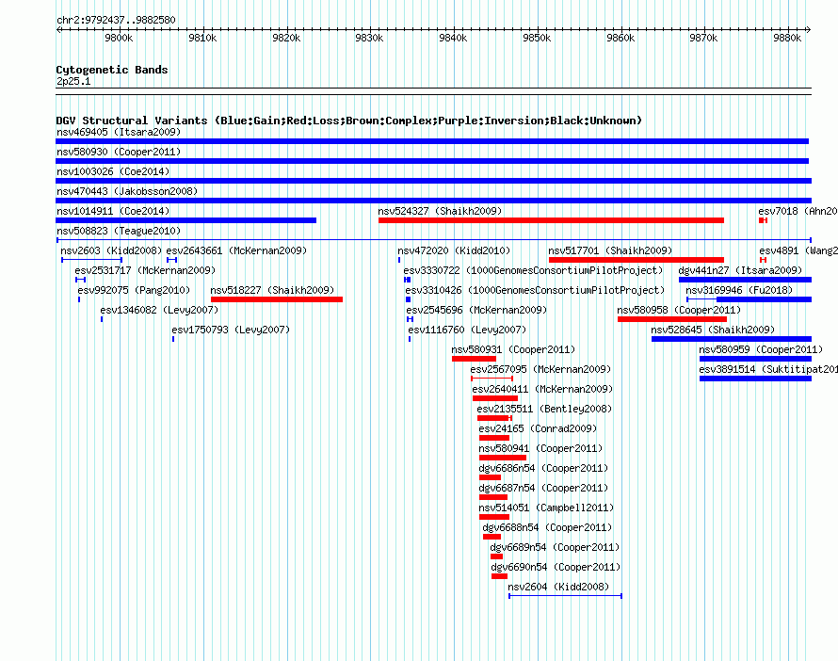This screenshot has height=661, width=838.
Task: Open esv2567095 (McKernan2009) label
Action: point(540,369)
